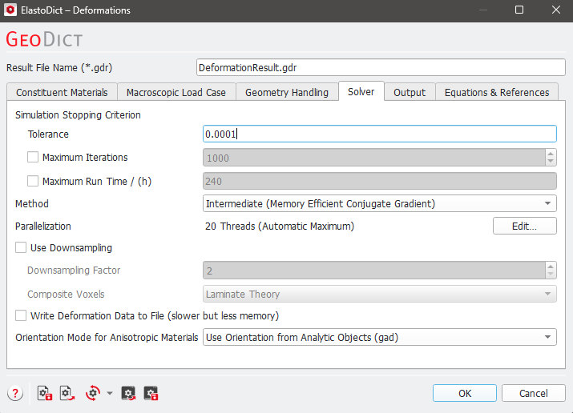
Task: Decrease Maximum Iterations with down arrow
Action: tap(551, 162)
